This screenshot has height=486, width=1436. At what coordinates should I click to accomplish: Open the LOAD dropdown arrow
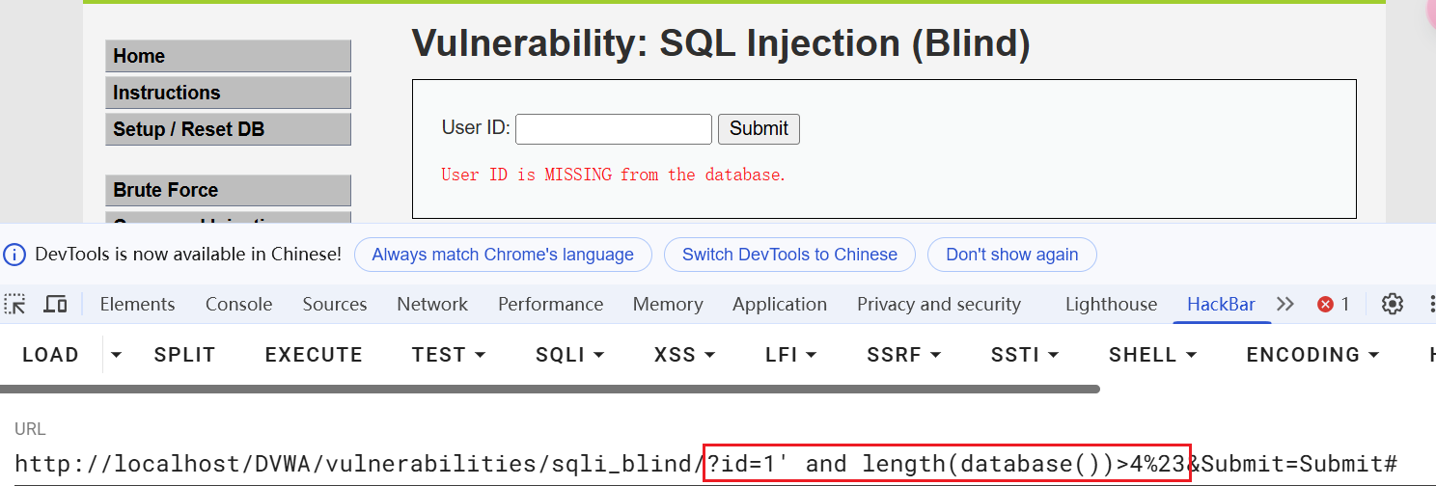click(117, 355)
